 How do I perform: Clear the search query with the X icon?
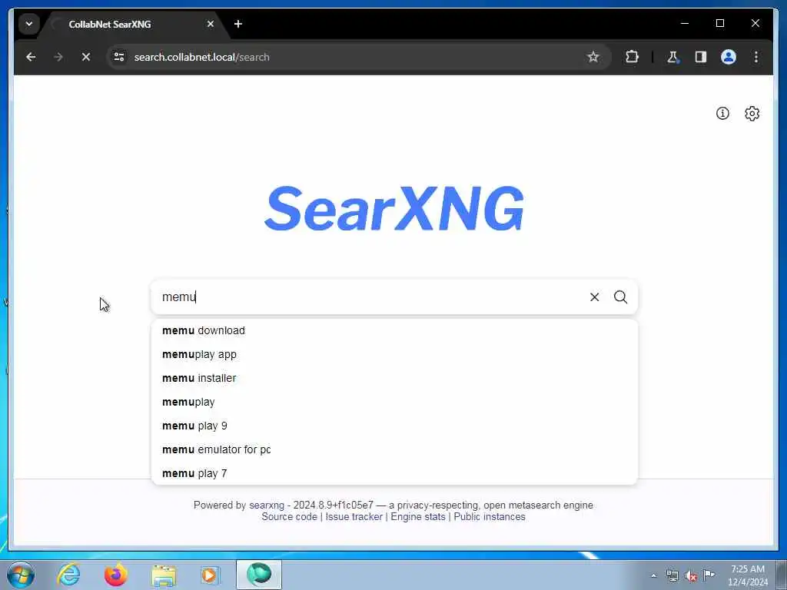pyautogui.click(x=594, y=297)
